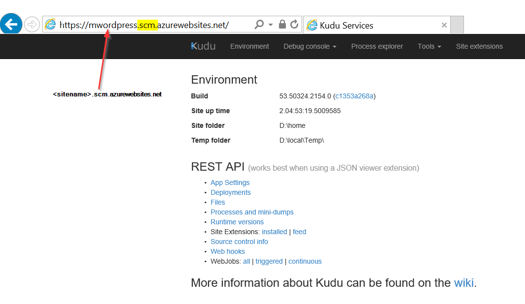The height and width of the screenshot is (304, 525).
Task: Go to Site extensions in navbar
Action: 479,47
